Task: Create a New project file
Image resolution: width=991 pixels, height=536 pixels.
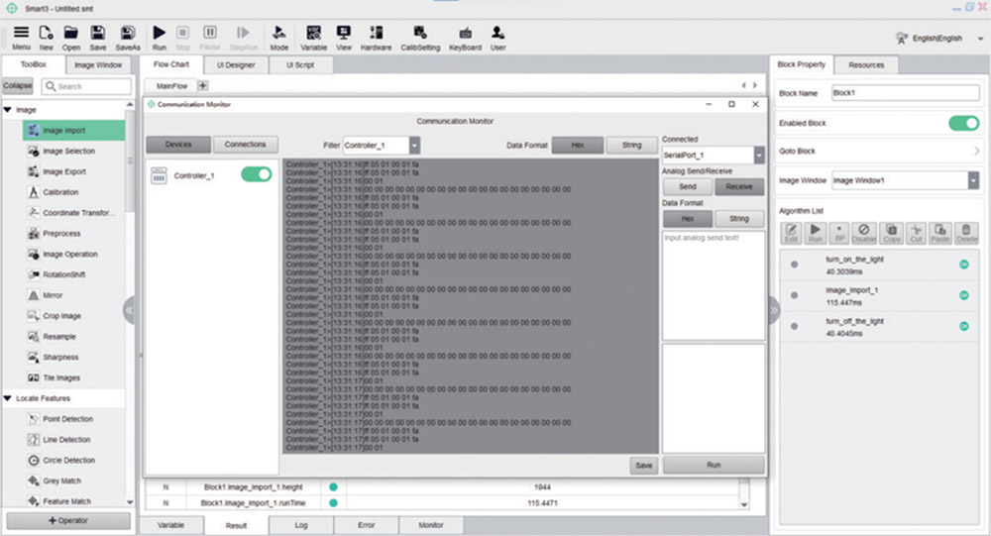Action: point(47,38)
